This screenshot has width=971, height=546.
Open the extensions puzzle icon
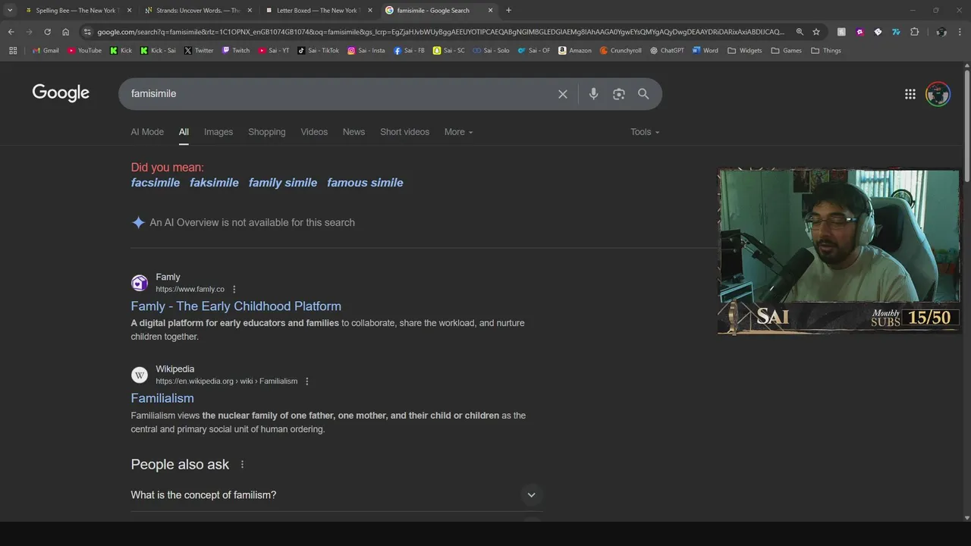pos(914,32)
